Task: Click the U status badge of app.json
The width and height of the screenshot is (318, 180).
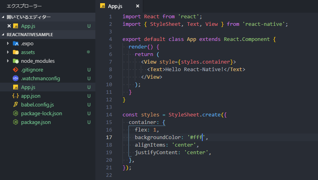Action: click(x=89, y=96)
